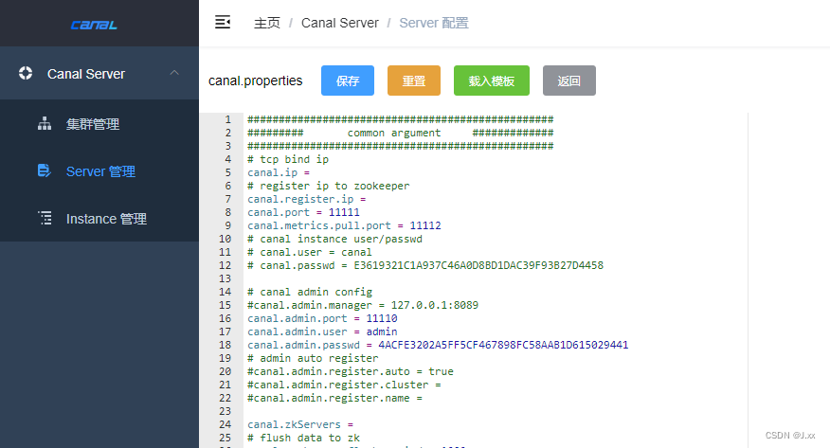Click empty line 23 in editor

click(496, 411)
